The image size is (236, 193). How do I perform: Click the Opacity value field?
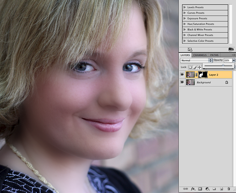click(x=228, y=60)
